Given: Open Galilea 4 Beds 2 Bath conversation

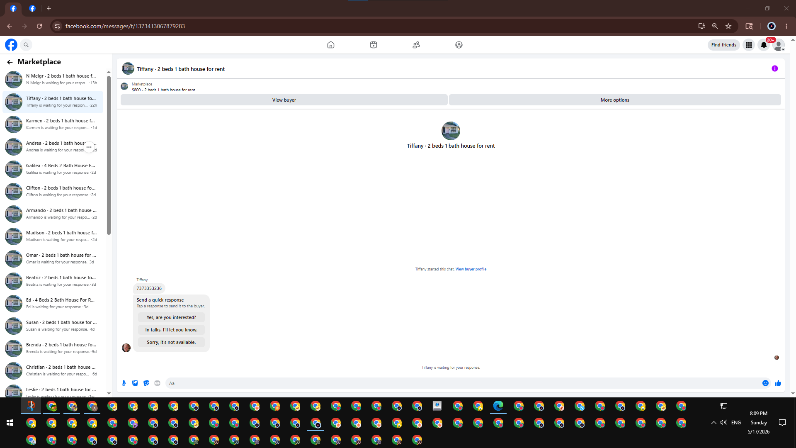Looking at the screenshot, I should pos(53,169).
